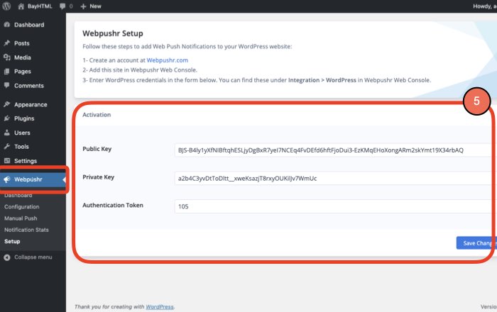Click the Users person icon
Screen dimensions: 497x312
[x=7, y=133]
